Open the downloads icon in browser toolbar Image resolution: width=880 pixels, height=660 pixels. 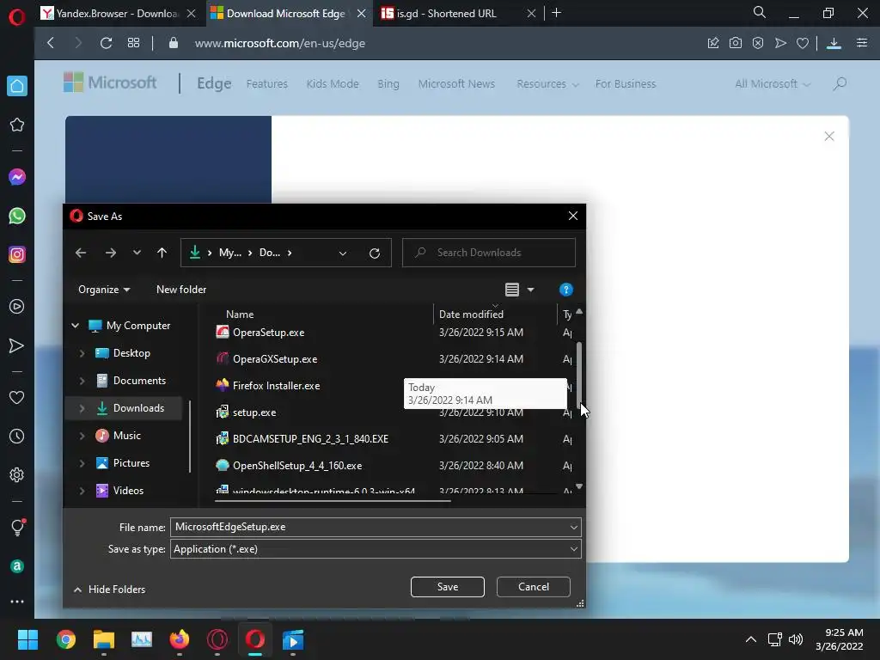[834, 43]
